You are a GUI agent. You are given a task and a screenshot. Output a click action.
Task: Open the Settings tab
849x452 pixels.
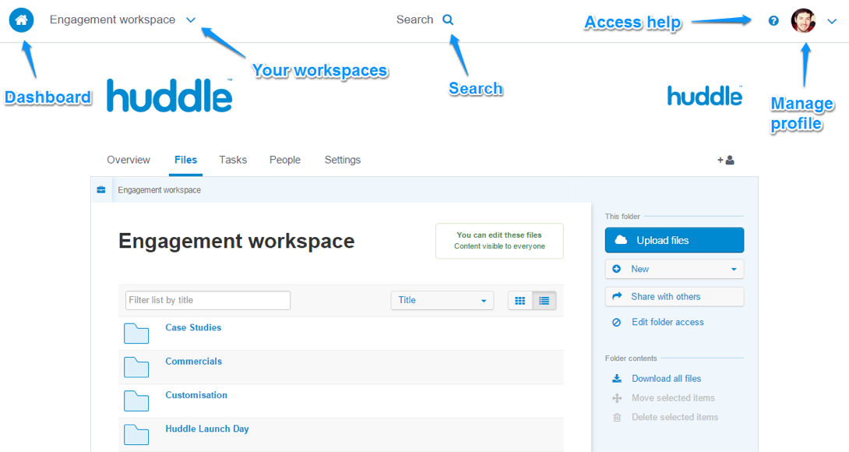pyautogui.click(x=342, y=160)
